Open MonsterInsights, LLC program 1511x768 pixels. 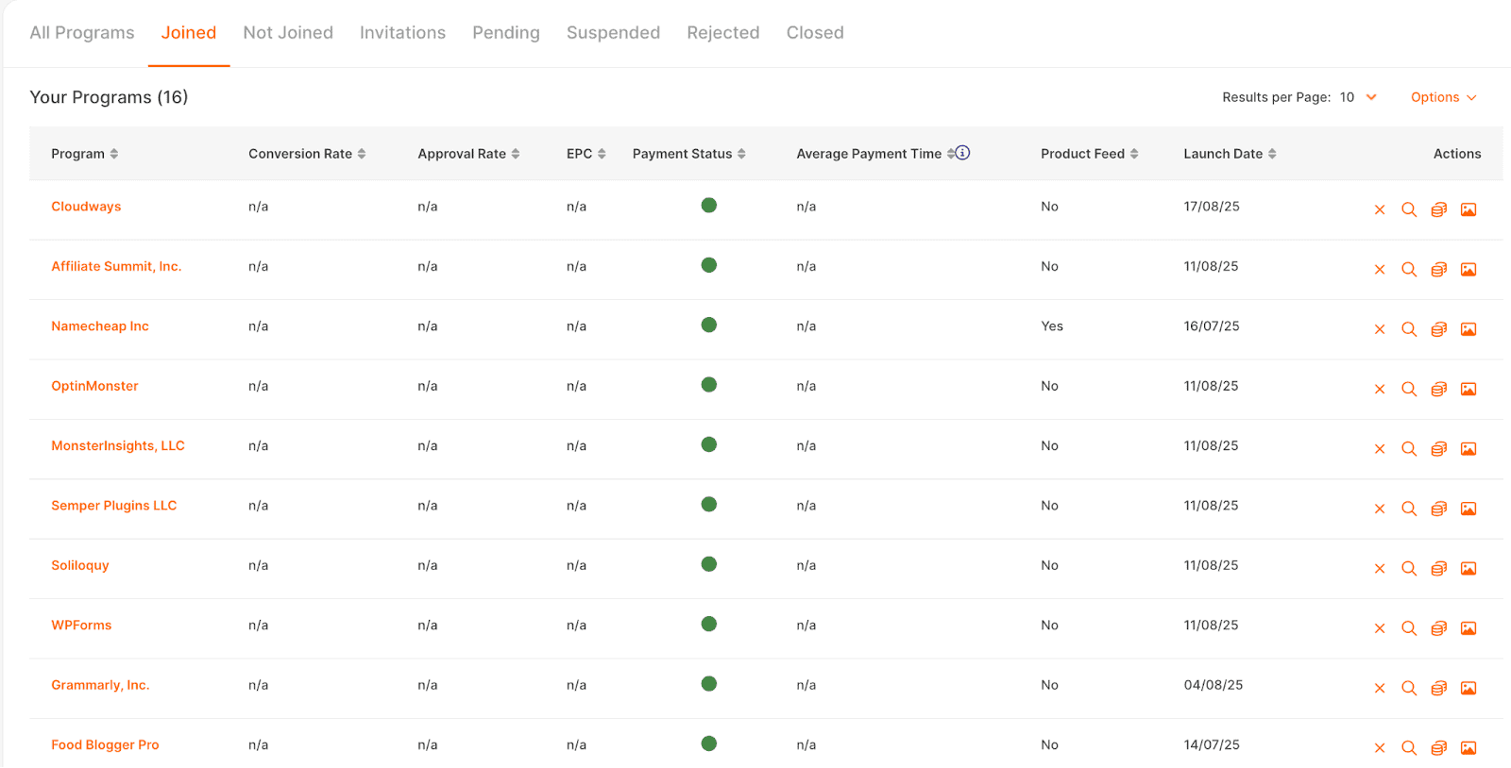118,445
